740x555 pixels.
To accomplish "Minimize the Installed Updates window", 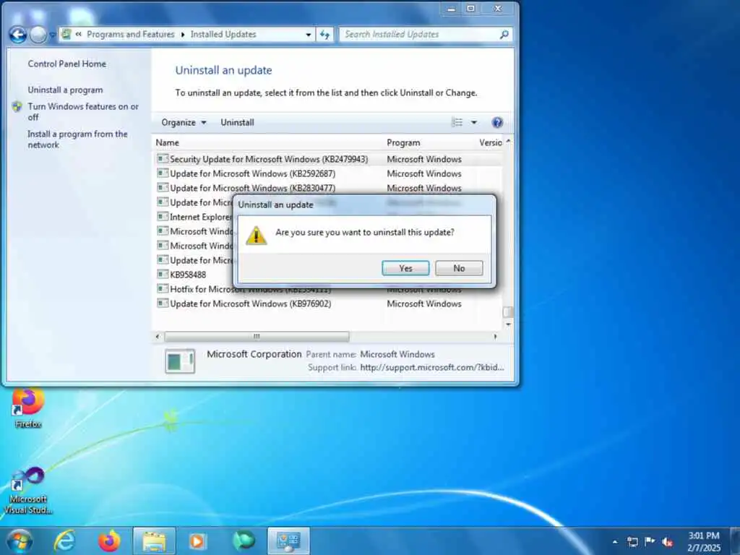I will click(452, 9).
